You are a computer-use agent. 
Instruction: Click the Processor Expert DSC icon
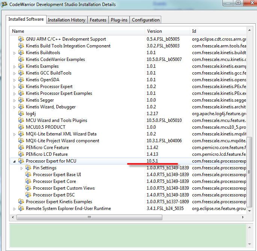point(28,195)
